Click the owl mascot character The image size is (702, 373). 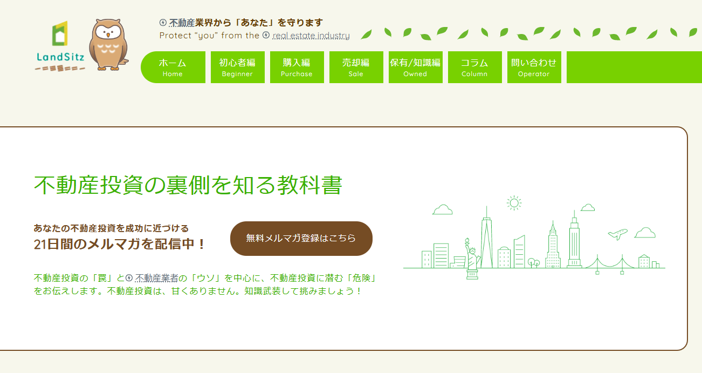[x=107, y=46]
